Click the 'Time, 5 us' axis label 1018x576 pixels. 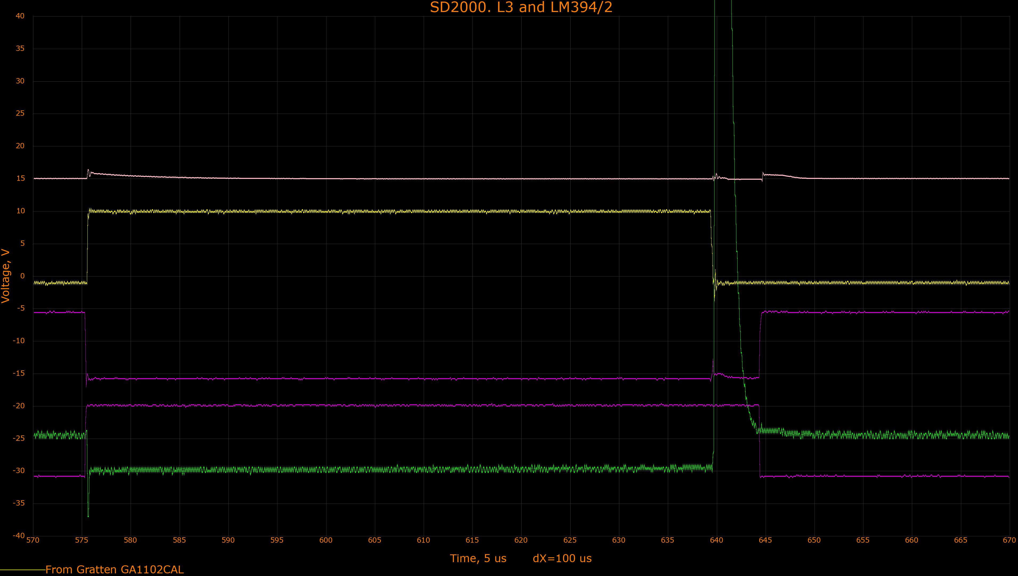[x=478, y=558]
